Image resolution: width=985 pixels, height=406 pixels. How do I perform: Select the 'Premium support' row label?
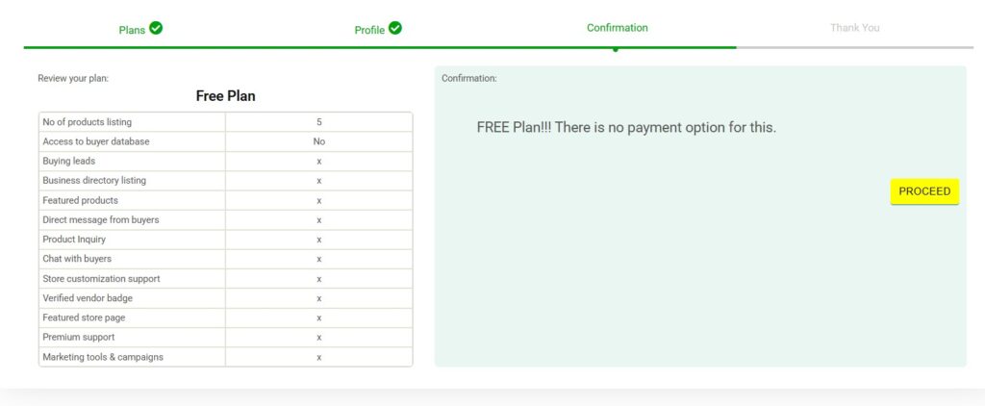tap(79, 337)
